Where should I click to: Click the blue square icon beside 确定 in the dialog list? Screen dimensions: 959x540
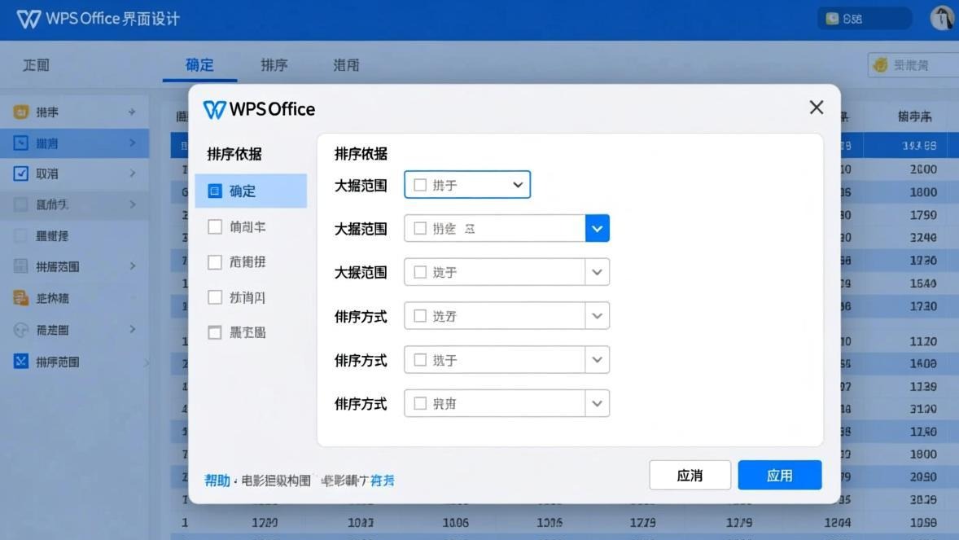coord(215,191)
